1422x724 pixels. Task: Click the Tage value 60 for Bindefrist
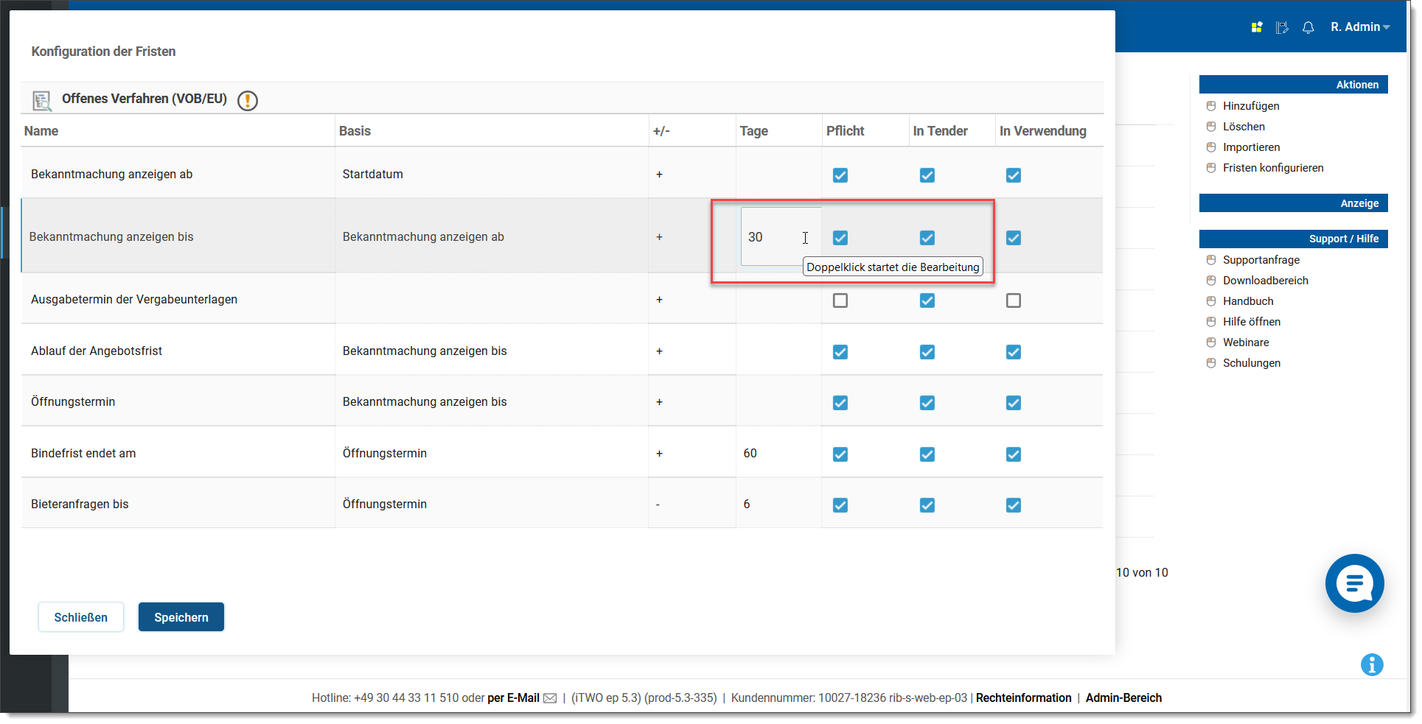coord(750,454)
